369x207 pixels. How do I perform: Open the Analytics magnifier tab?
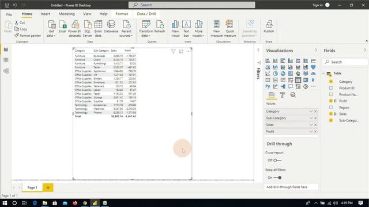coord(293,95)
